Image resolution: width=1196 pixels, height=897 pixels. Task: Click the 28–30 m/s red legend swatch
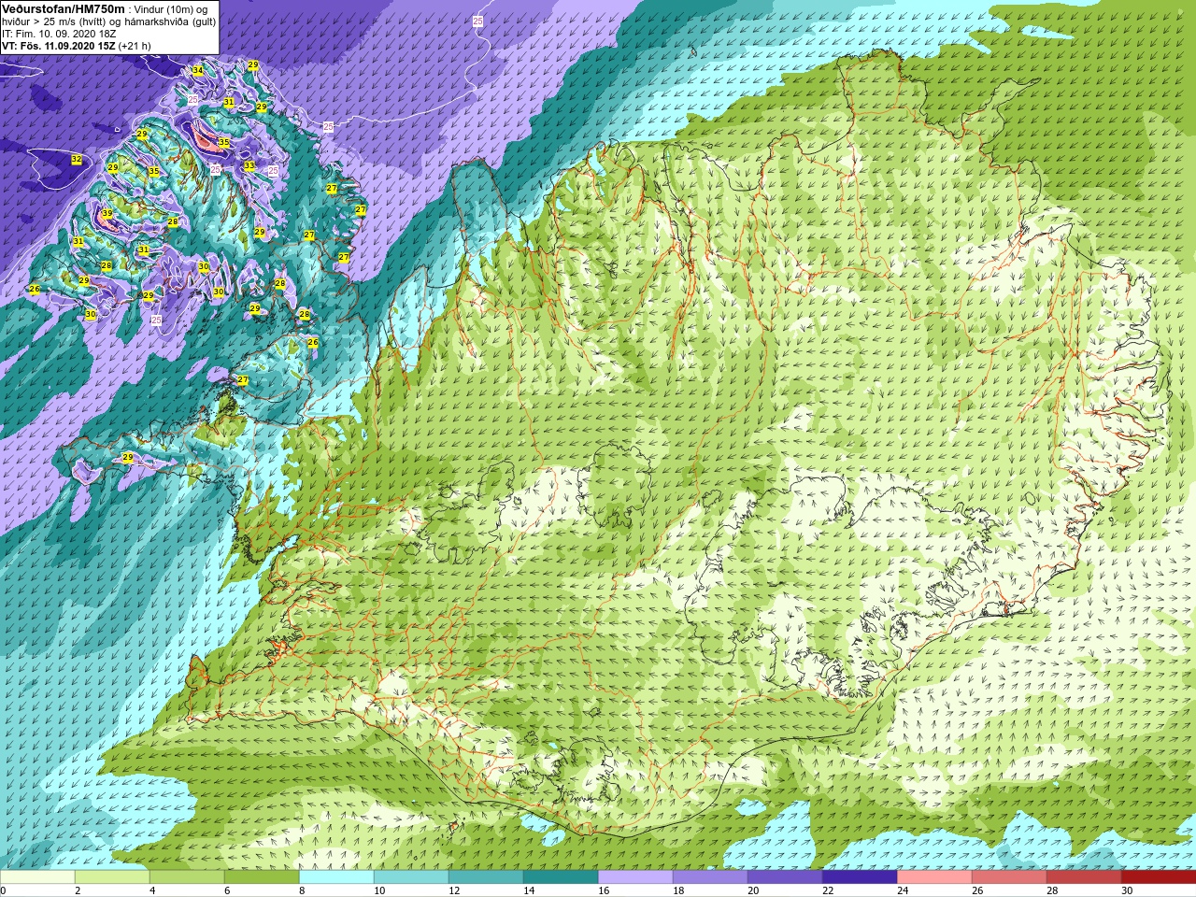[1084, 877]
